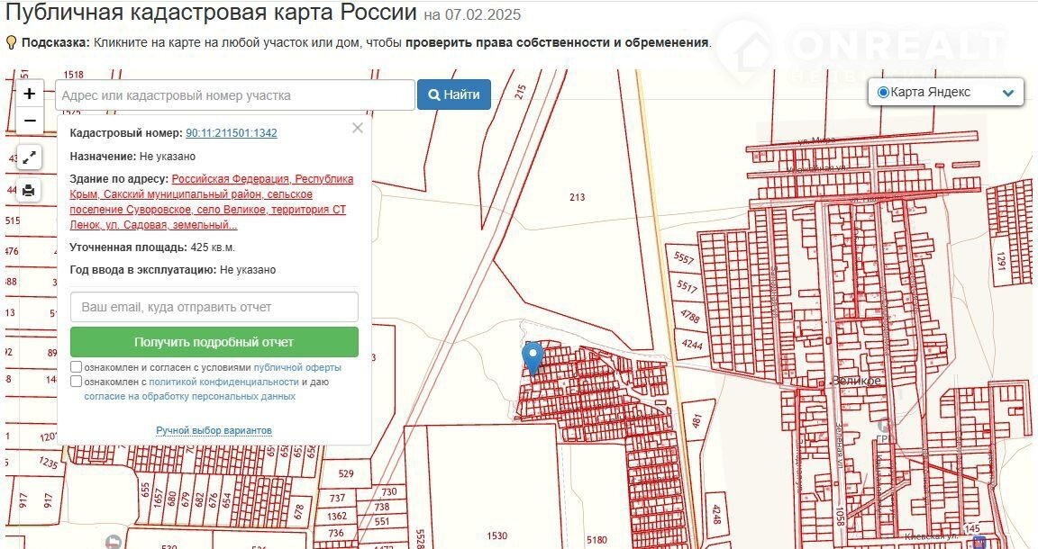
Task: Check the публичной оферты agreement checkbox
Action: pos(76,367)
